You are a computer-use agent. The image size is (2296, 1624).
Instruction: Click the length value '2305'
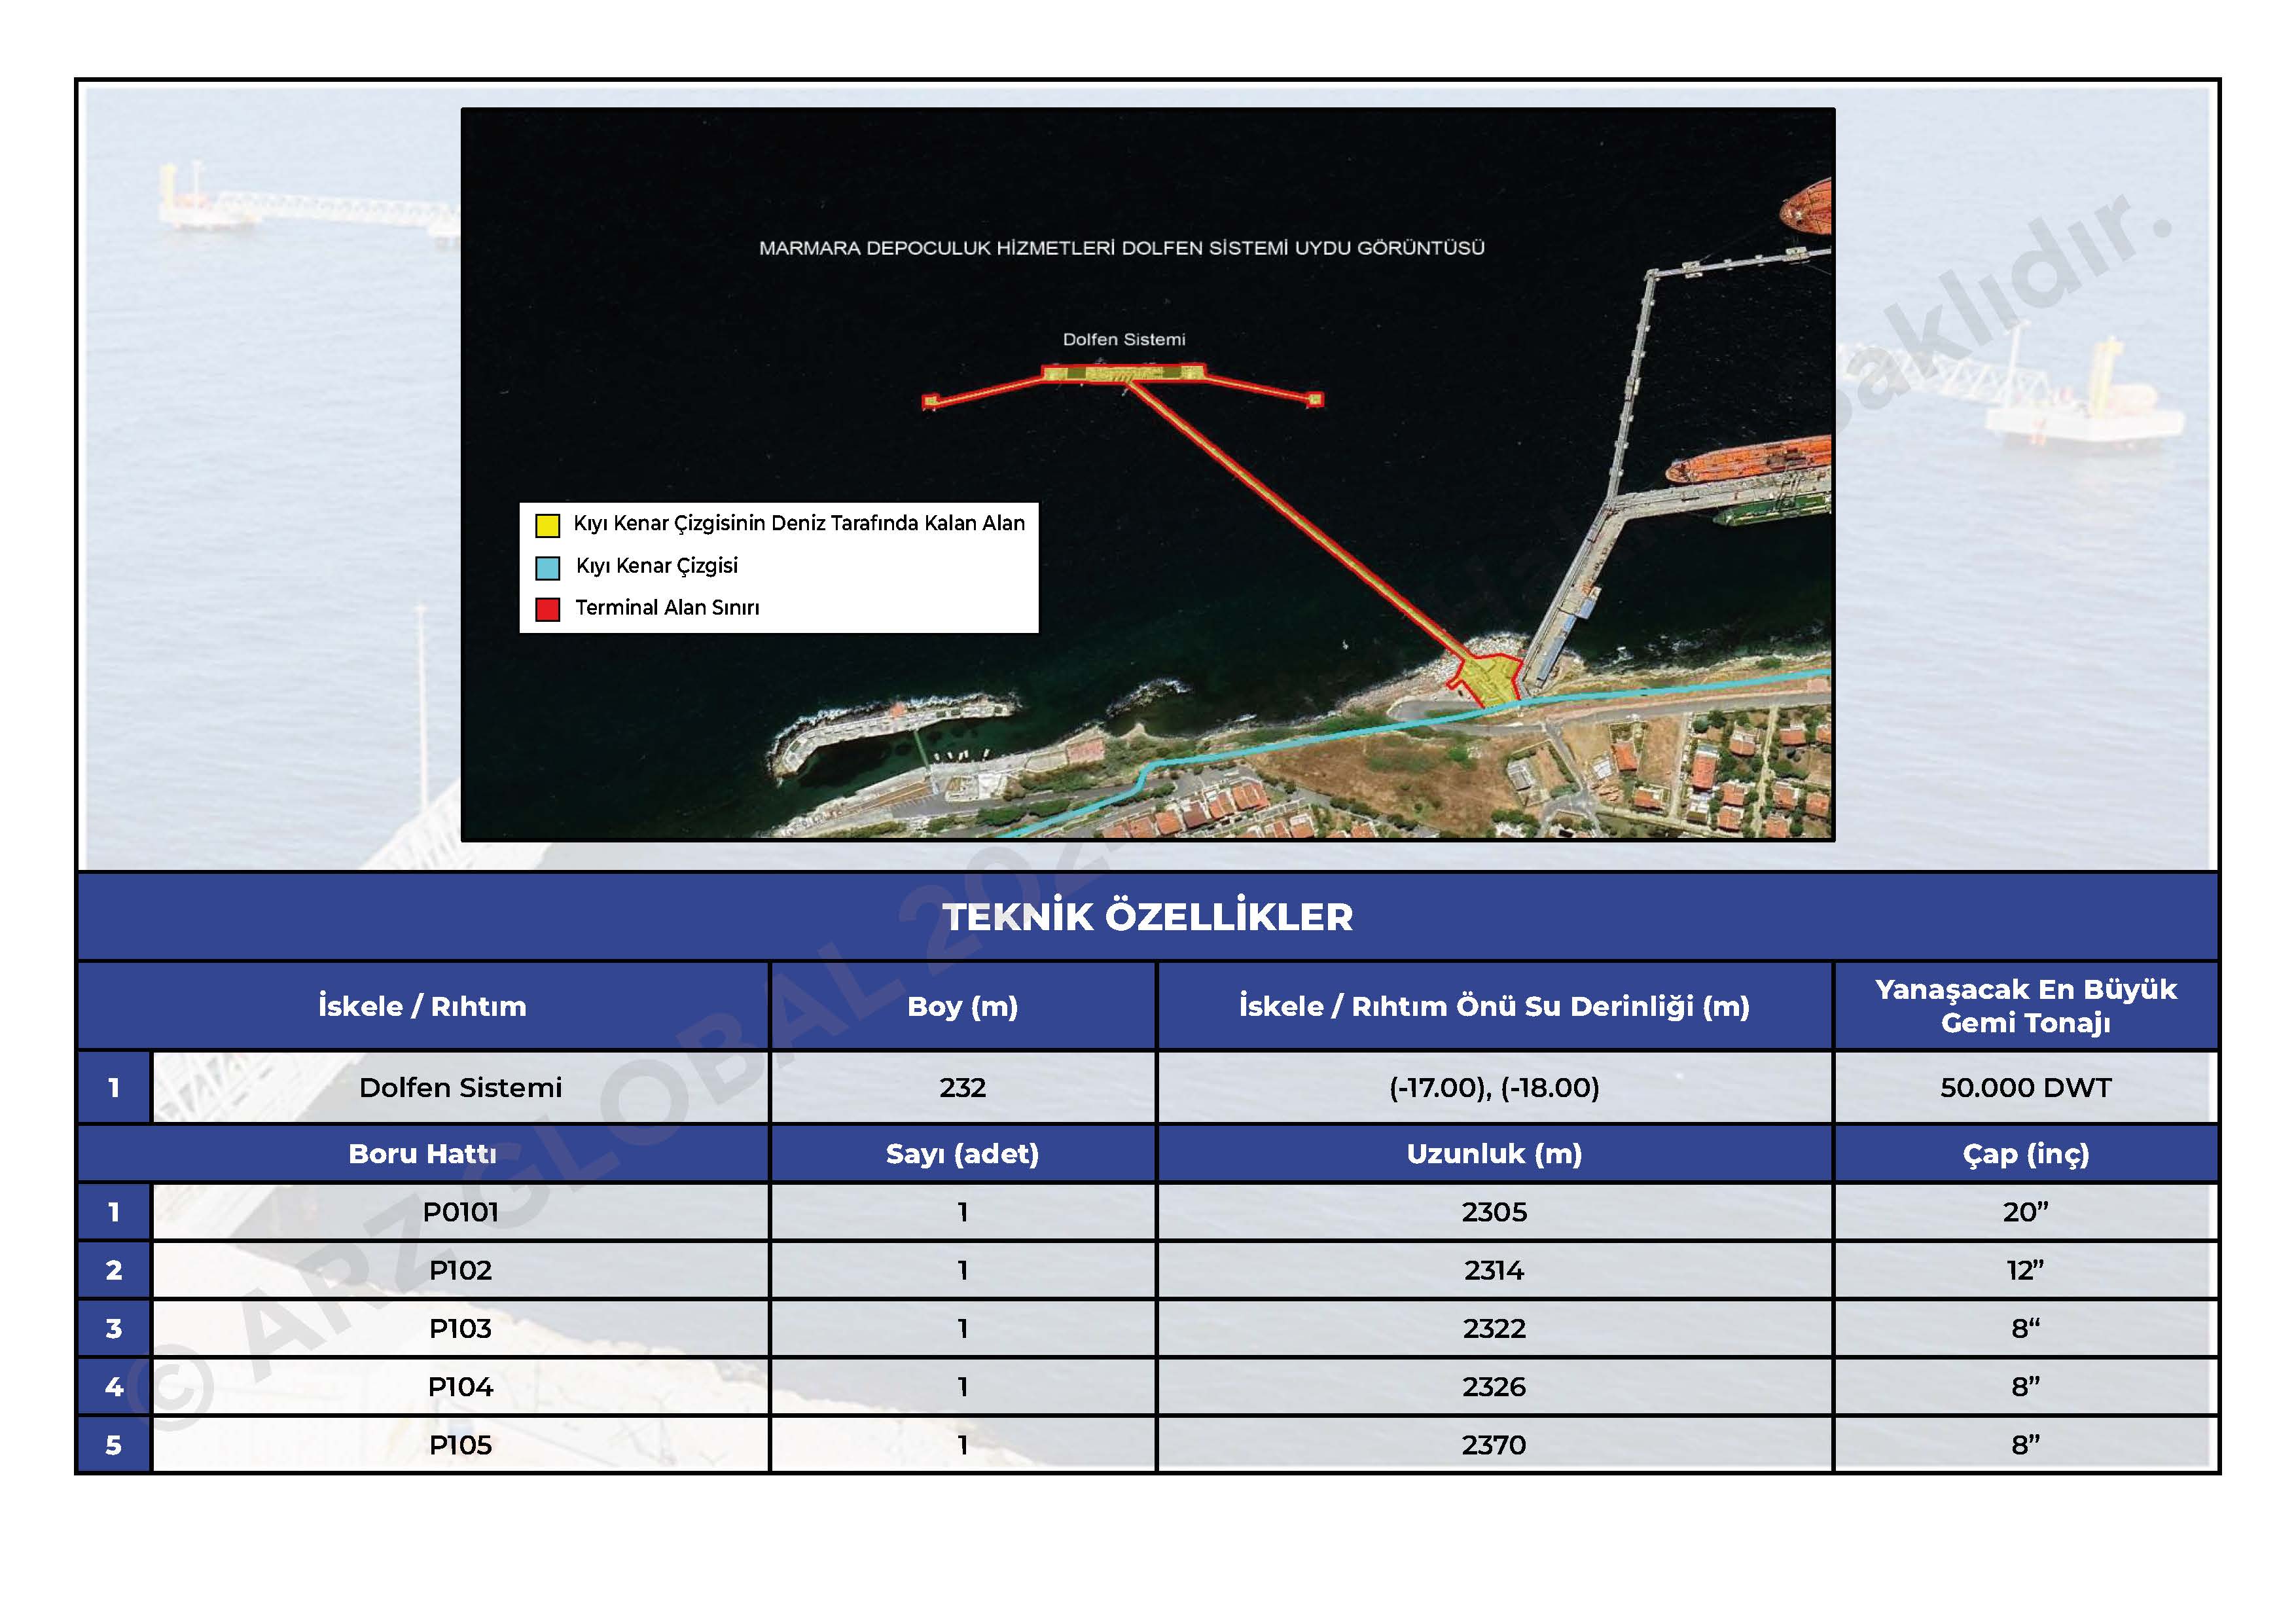pyautogui.click(x=1495, y=1212)
